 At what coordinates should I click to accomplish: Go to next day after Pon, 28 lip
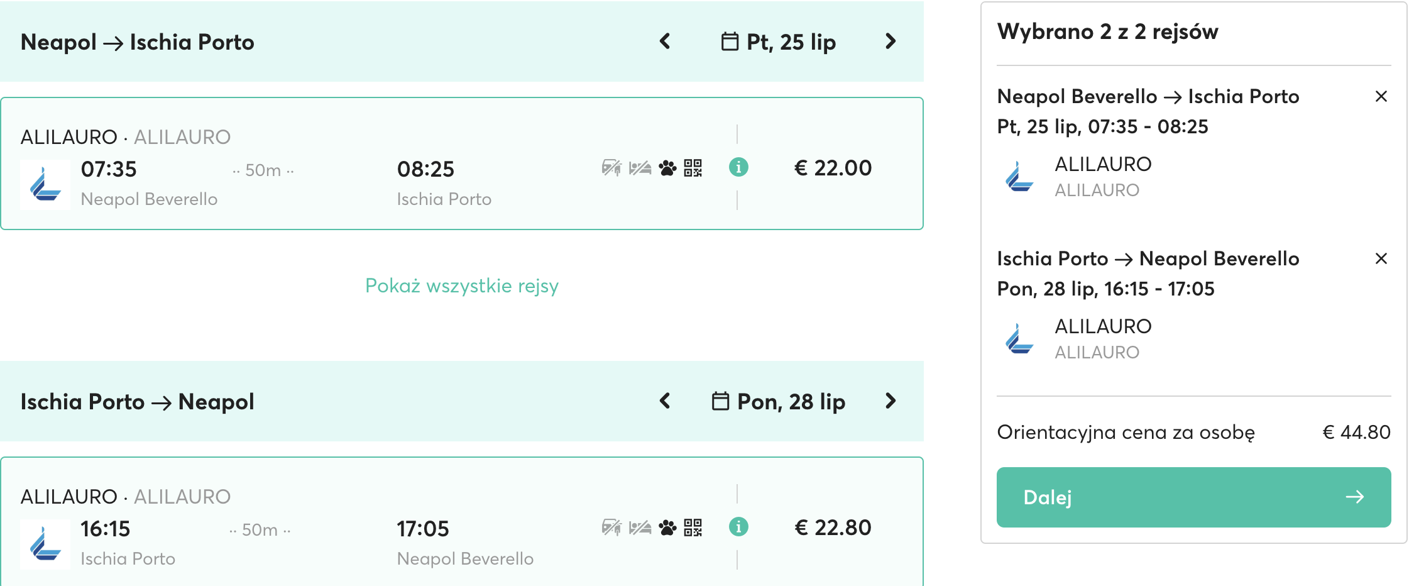tap(891, 401)
